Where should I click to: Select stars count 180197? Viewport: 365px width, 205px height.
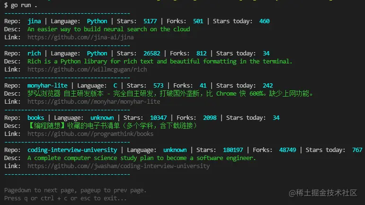click(233, 150)
